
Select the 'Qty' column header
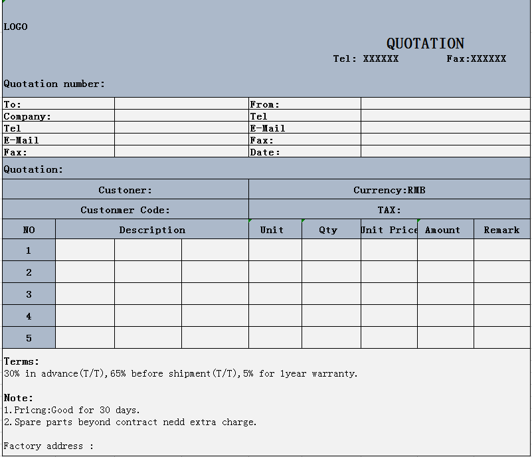coord(331,229)
